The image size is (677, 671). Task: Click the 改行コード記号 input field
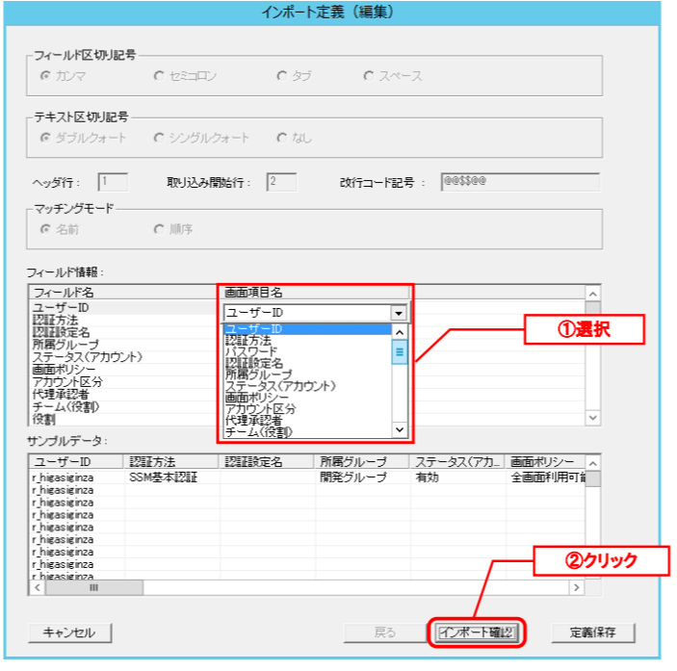pos(520,182)
